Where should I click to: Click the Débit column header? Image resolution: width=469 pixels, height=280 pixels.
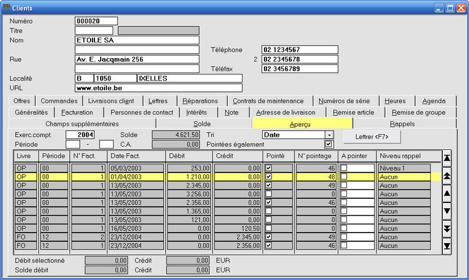coord(189,156)
